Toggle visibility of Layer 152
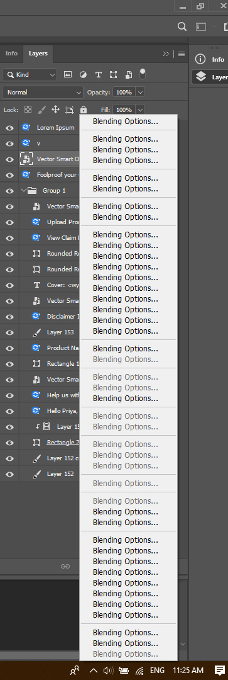The height and width of the screenshot is (680, 228). (9, 475)
